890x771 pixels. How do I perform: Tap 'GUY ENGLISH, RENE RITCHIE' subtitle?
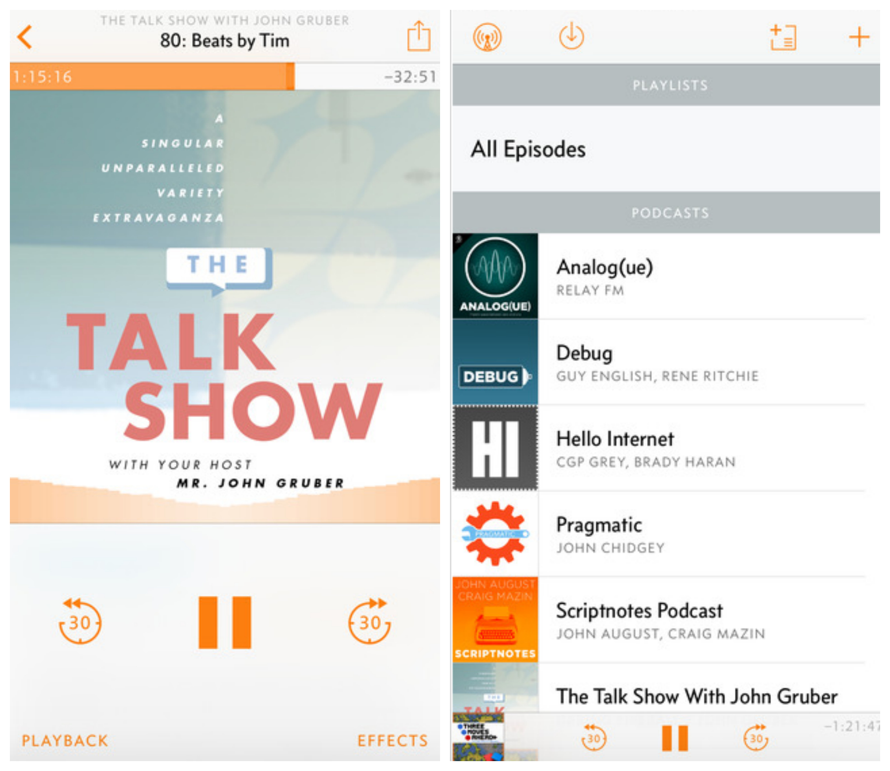click(x=657, y=376)
